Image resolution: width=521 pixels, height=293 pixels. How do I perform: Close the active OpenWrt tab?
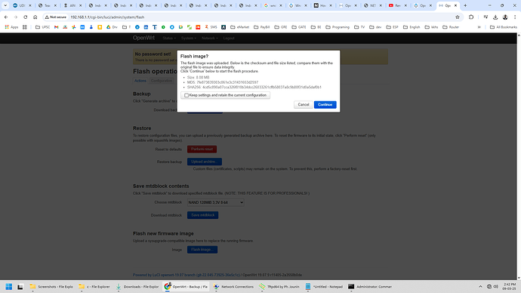pyautogui.click(x=455, y=5)
